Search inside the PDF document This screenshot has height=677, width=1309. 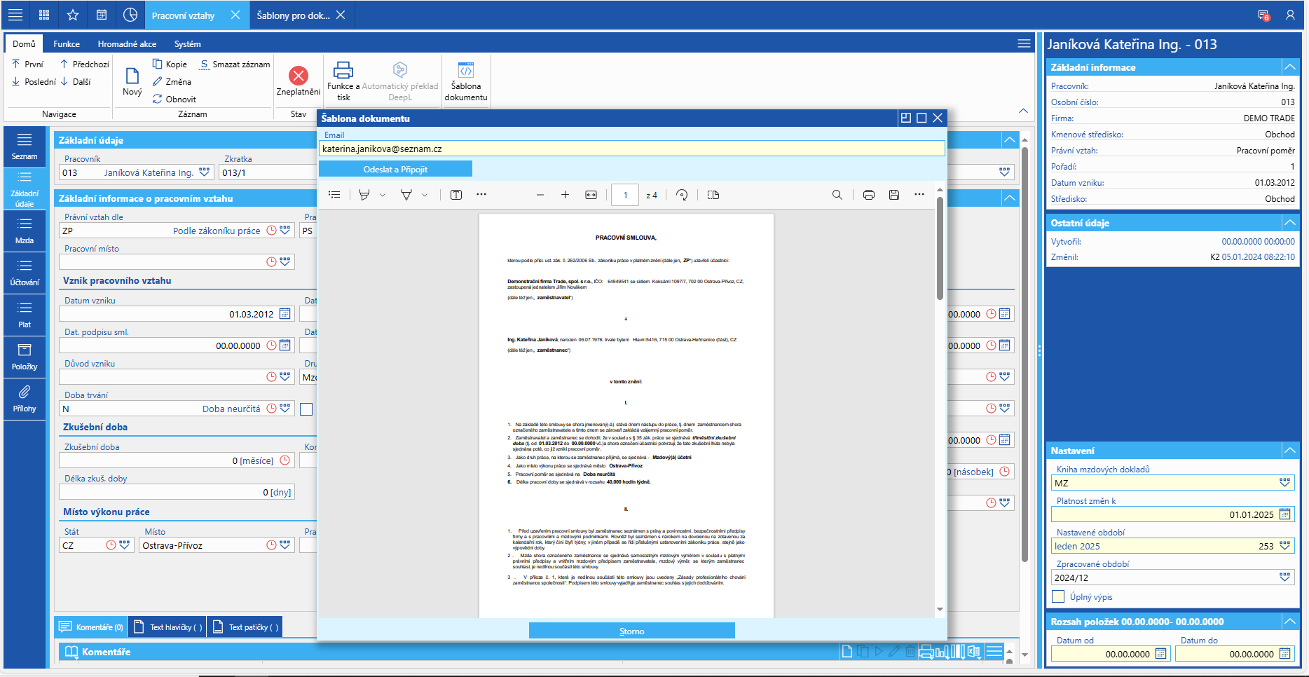pos(837,195)
